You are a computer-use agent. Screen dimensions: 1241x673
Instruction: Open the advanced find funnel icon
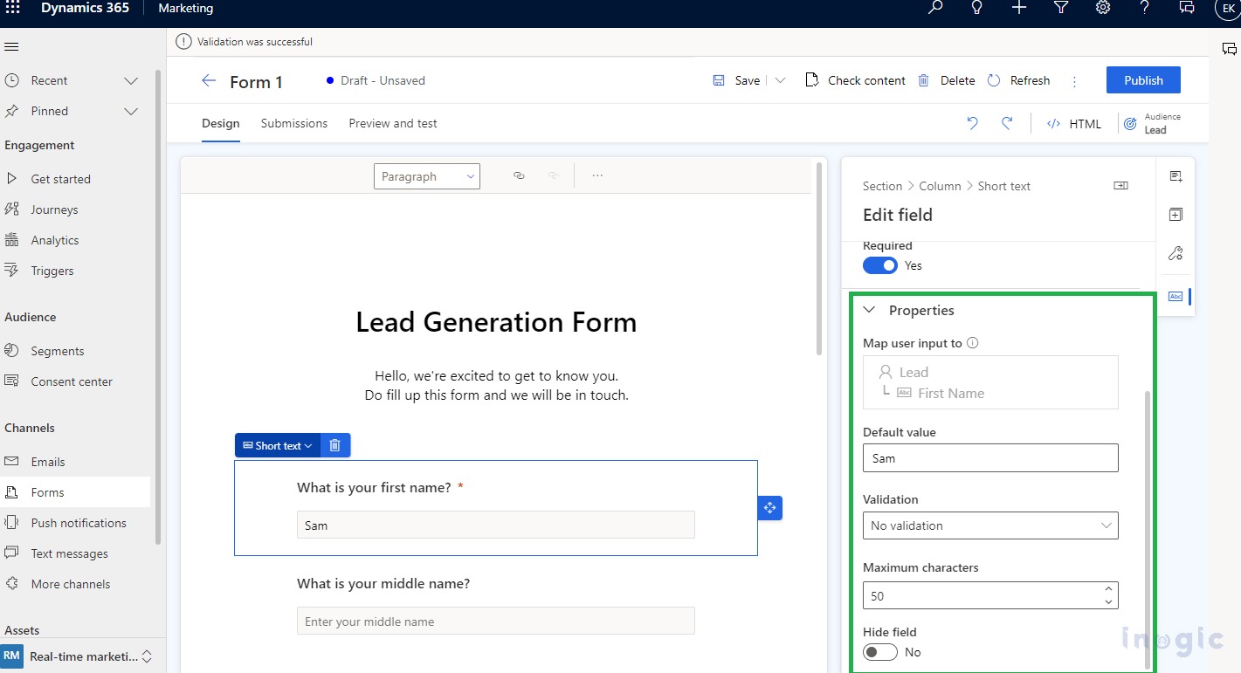click(1061, 8)
